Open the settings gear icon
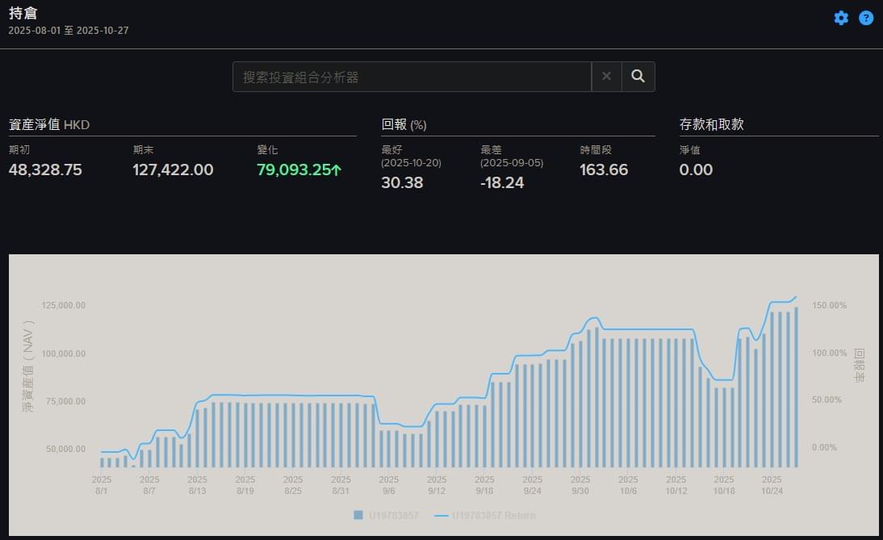The image size is (883, 540). click(x=841, y=18)
